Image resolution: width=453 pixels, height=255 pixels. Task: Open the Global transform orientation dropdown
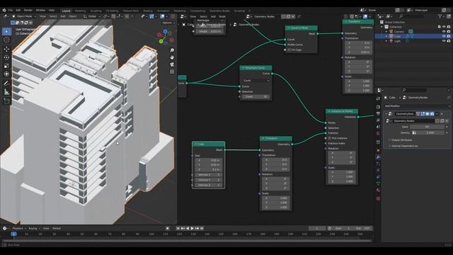click(x=92, y=16)
